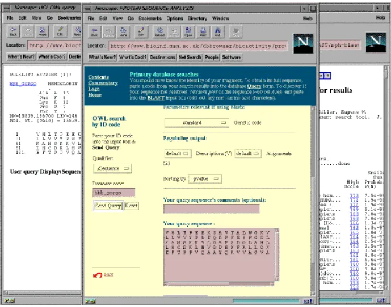Open Directory menu in Protein Sequence Analysis window
This screenshot has width=391, height=307.
point(197,19)
